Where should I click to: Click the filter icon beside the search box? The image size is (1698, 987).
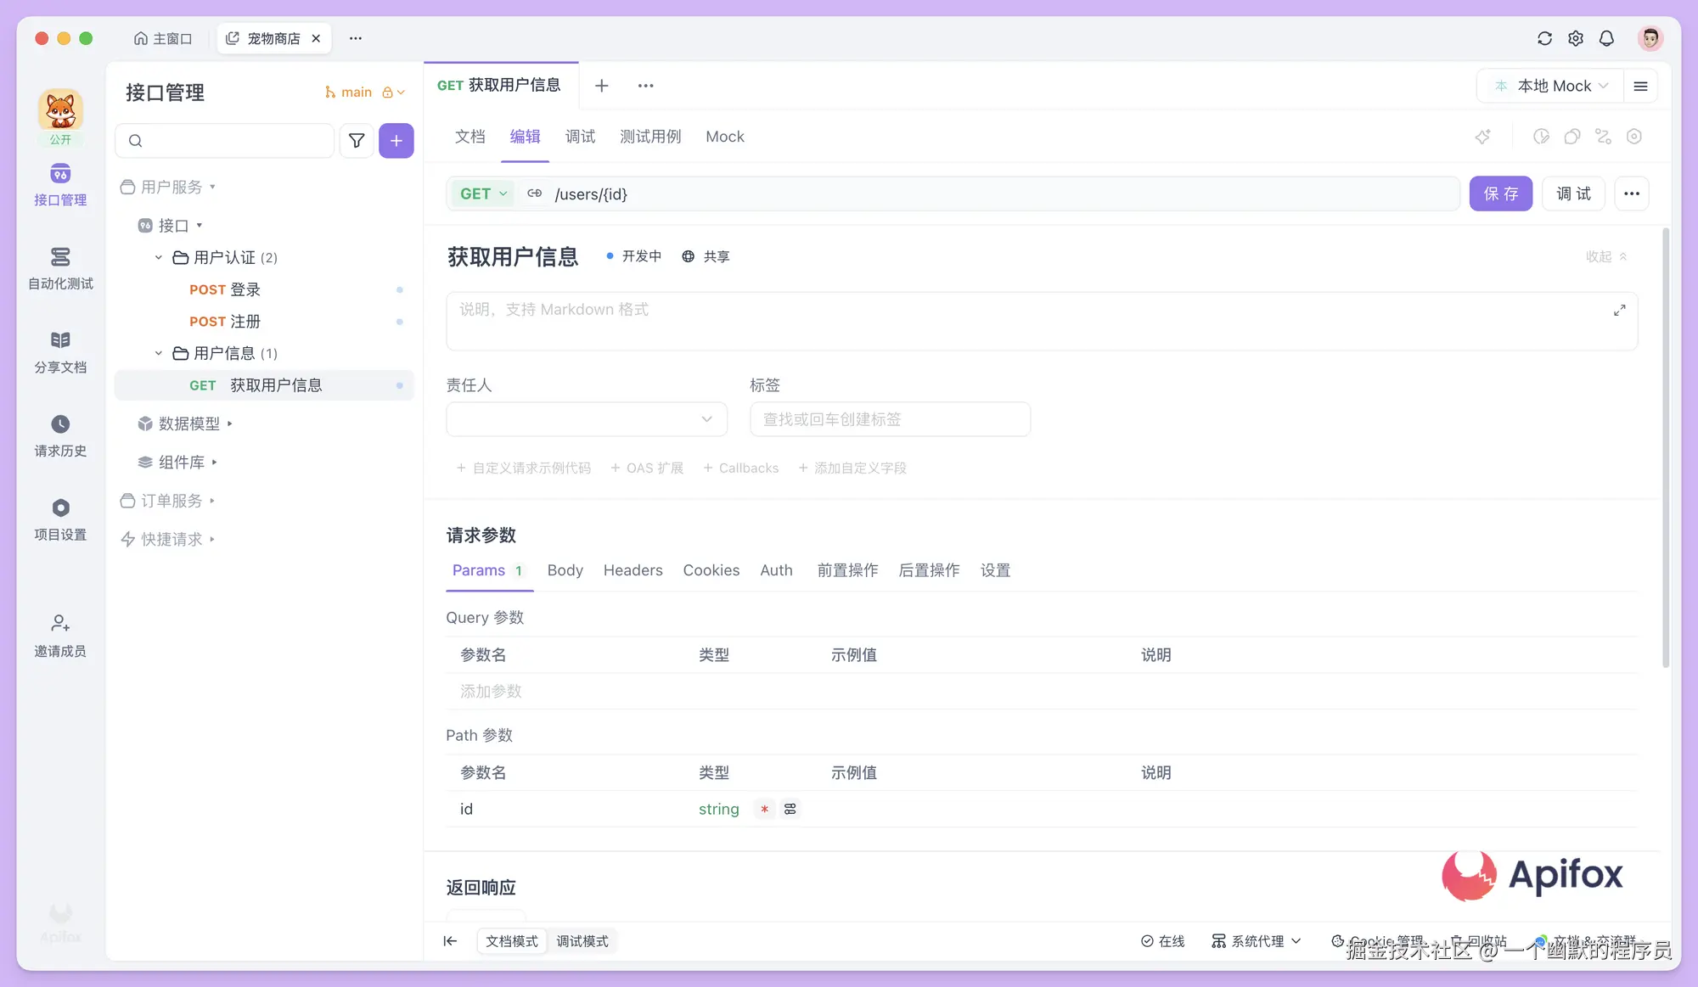(x=357, y=140)
